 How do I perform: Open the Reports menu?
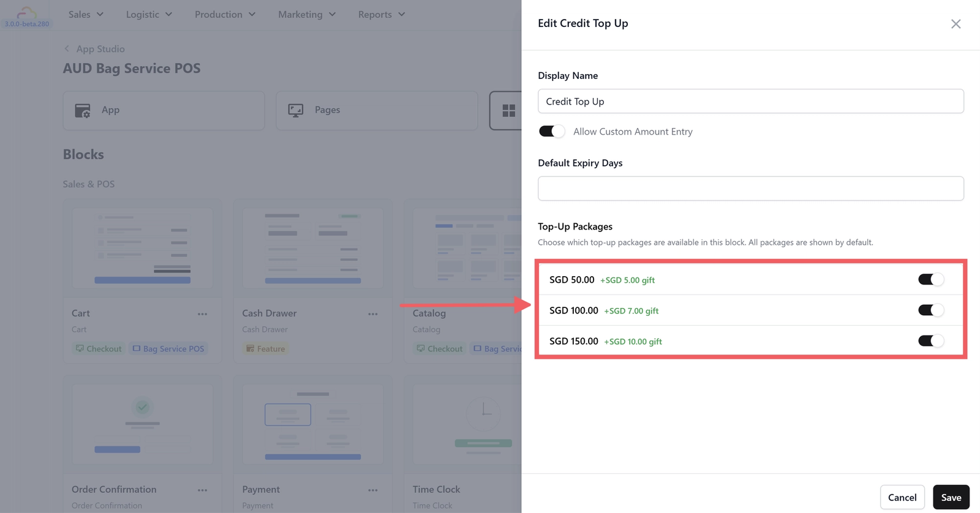382,14
